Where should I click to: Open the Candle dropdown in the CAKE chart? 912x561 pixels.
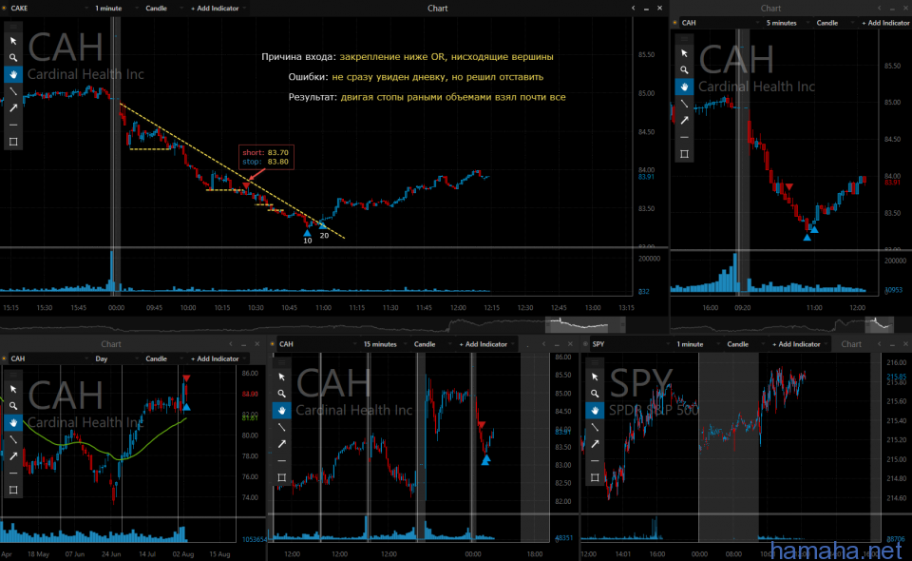click(x=162, y=9)
